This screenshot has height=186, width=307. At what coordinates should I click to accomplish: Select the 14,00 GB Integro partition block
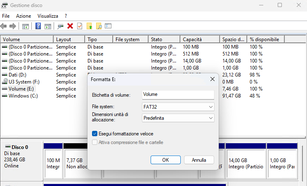point(246,161)
